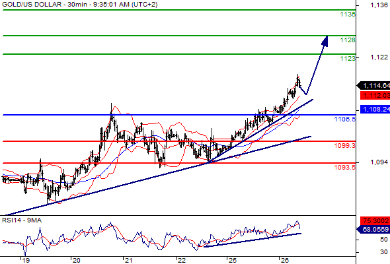
Task: Click the date label 26 on time axis
Action: pyautogui.click(x=285, y=261)
